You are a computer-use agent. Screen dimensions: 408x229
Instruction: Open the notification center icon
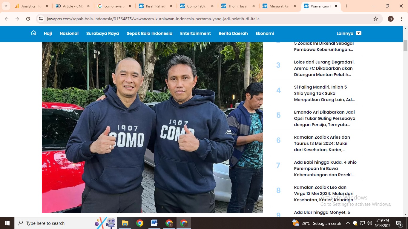[x=398, y=223]
